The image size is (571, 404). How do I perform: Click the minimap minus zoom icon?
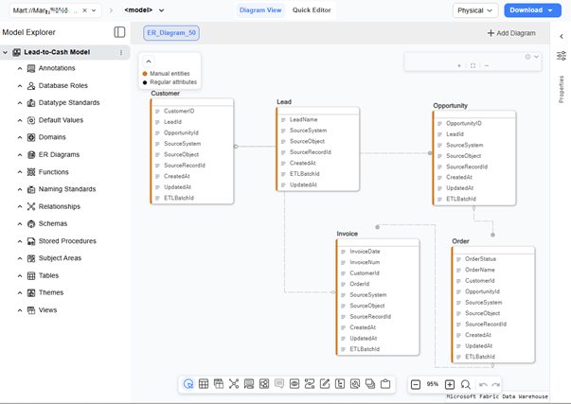pos(487,65)
